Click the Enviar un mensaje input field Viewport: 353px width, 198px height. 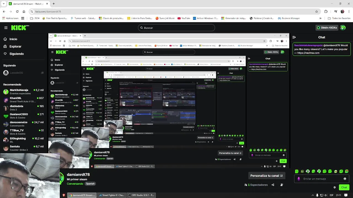pyautogui.click(x=322, y=179)
